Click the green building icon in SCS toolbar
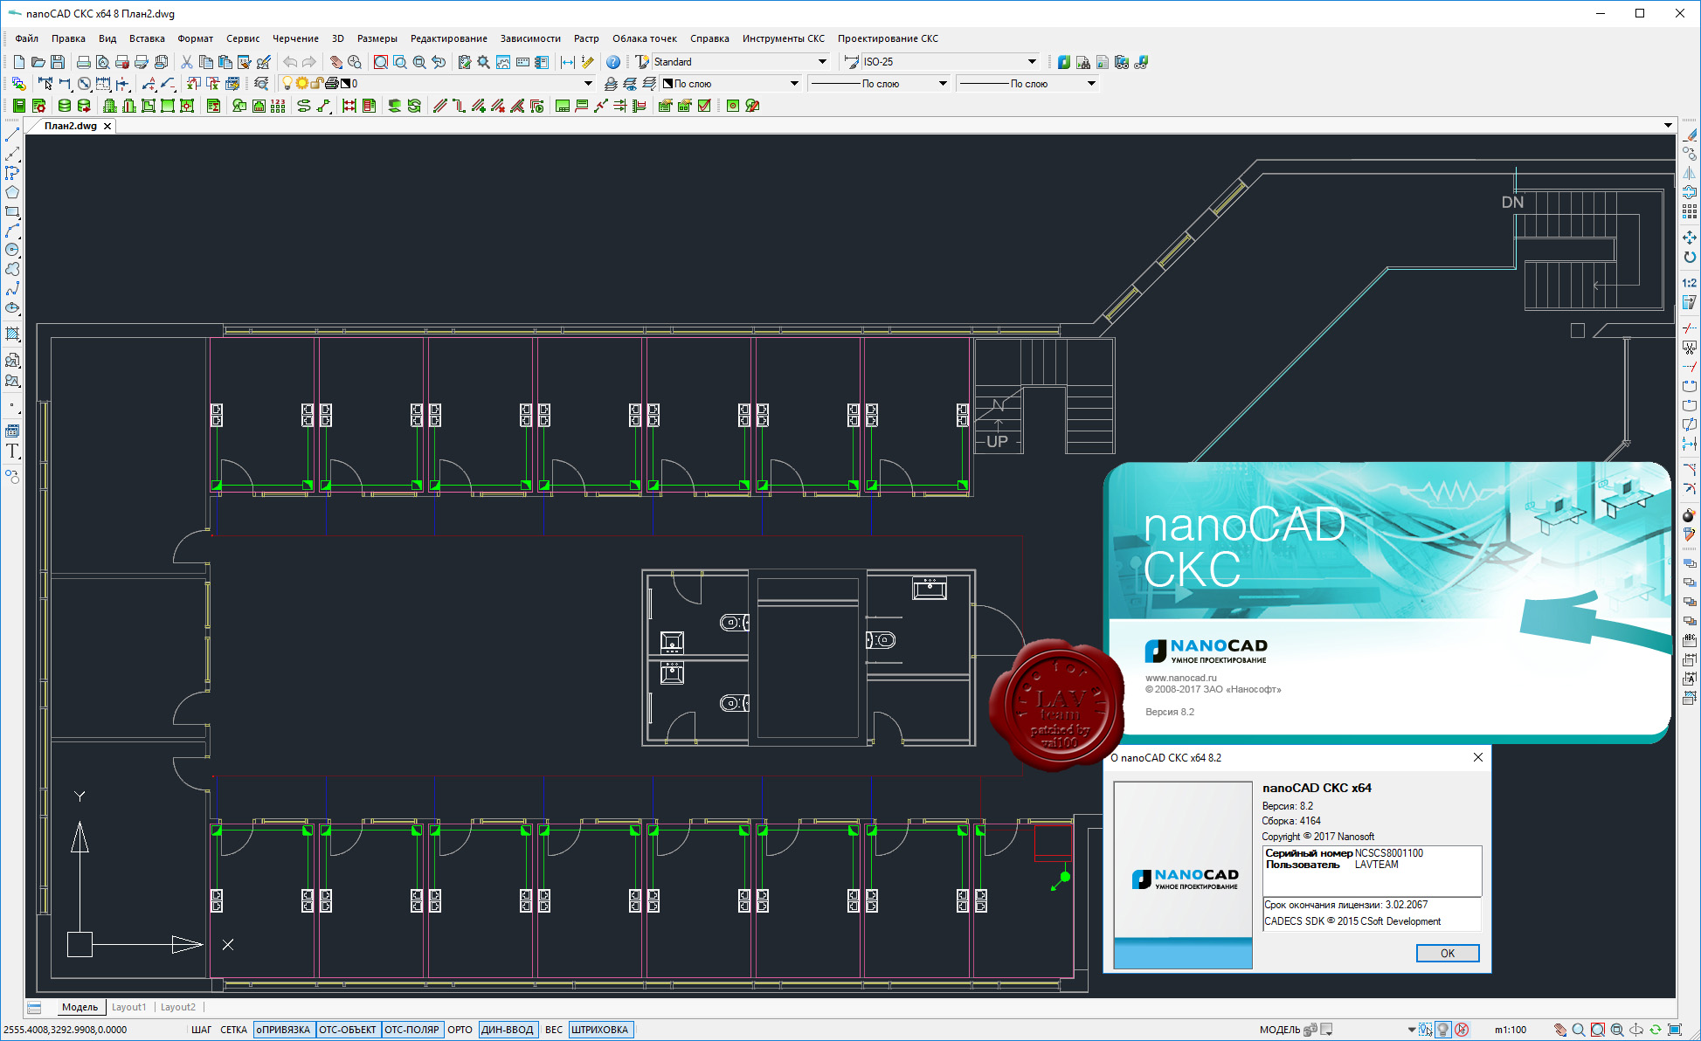This screenshot has height=1041, width=1701. click(109, 106)
